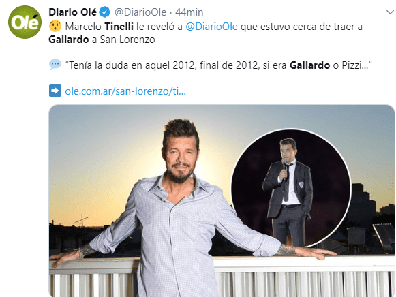396x297 pixels.
Task: Click the surprised face emoji
Action: (55, 27)
